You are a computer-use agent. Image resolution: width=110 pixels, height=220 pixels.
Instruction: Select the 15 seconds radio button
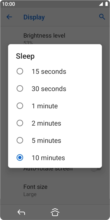(20, 71)
